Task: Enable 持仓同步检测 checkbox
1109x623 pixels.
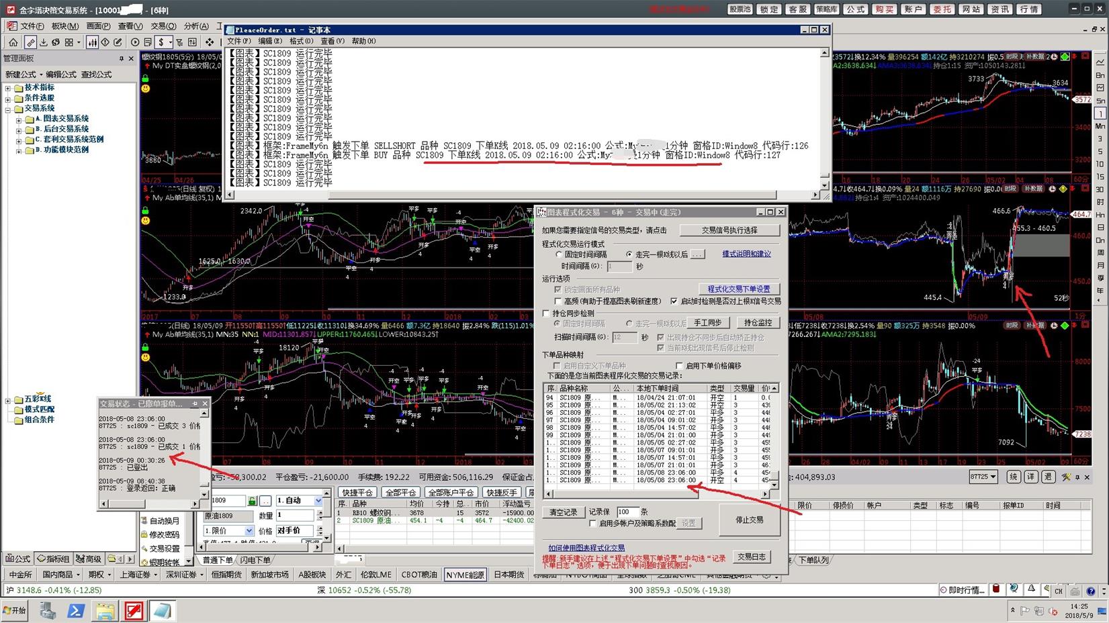Action: click(546, 314)
